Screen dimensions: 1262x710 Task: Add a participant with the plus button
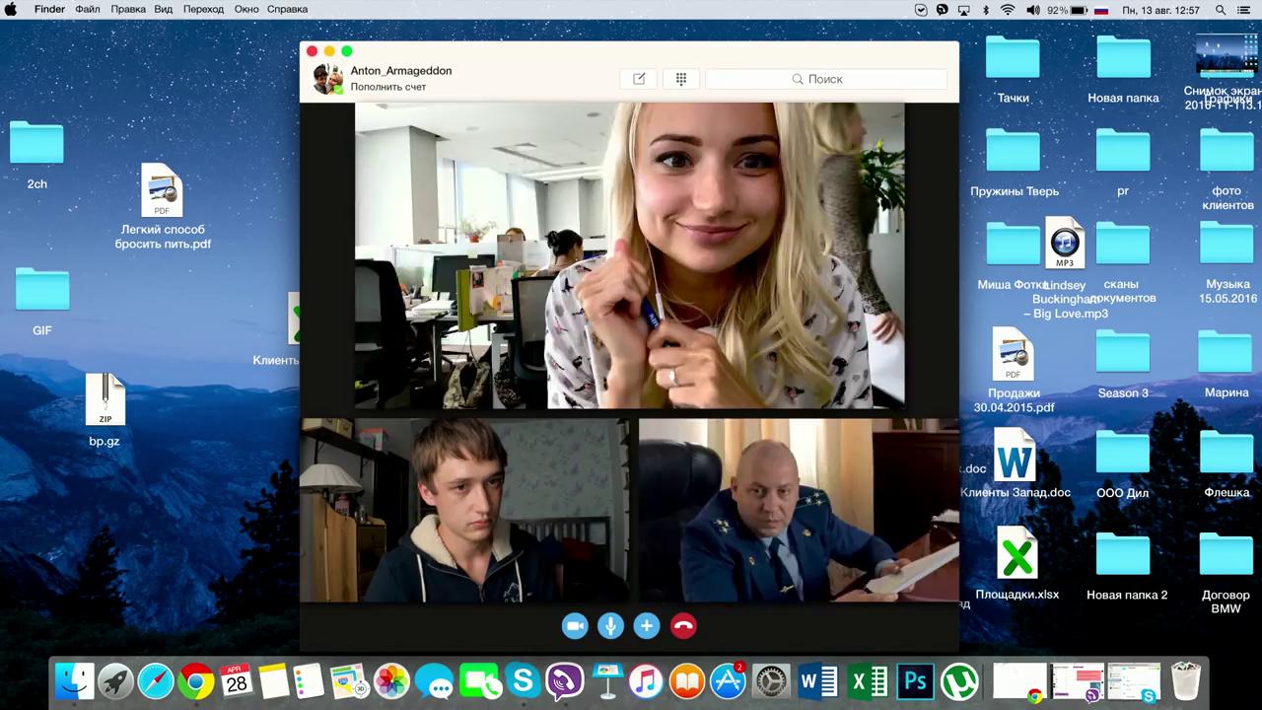click(x=647, y=626)
